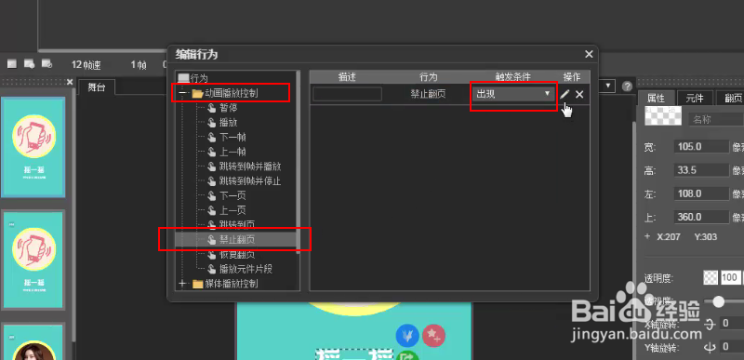Image resolution: width=744 pixels, height=360 pixels.
Task: Edit the 禁止翻页 behavior with pencil icon
Action: 564,94
